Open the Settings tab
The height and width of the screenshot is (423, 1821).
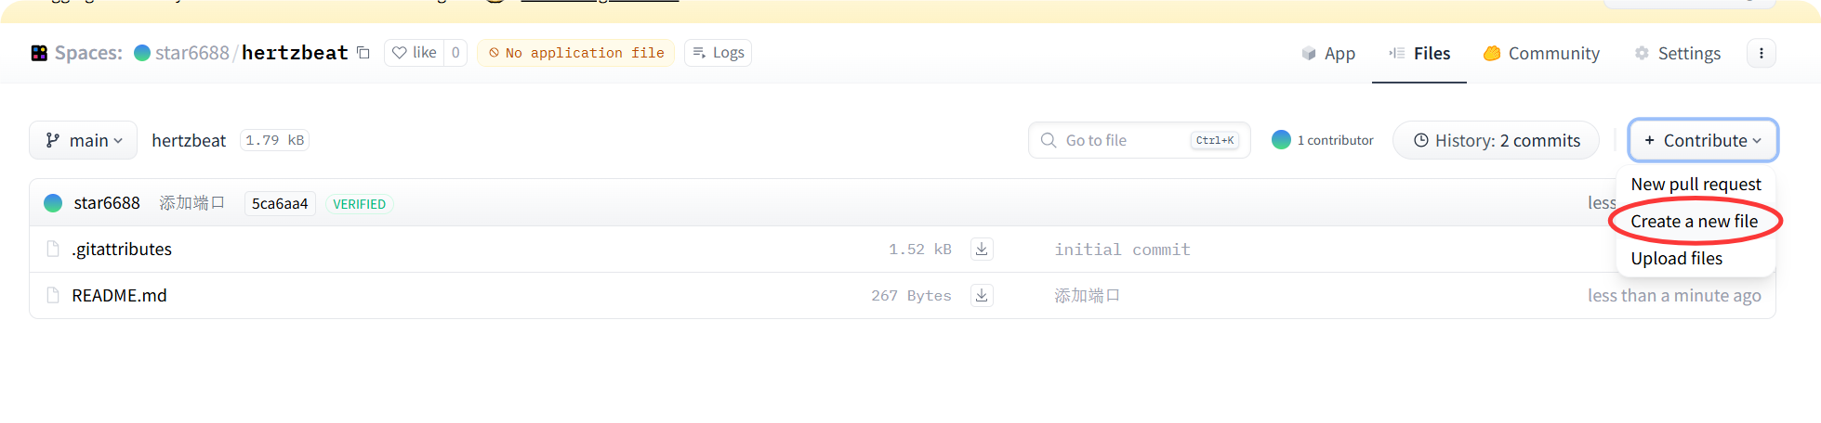tap(1678, 54)
